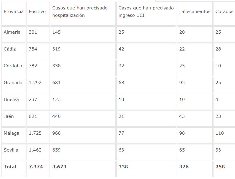The height and width of the screenshot is (179, 235).
Task: Click Málaga's hospitalization value 968
Action: pyautogui.click(x=56, y=133)
